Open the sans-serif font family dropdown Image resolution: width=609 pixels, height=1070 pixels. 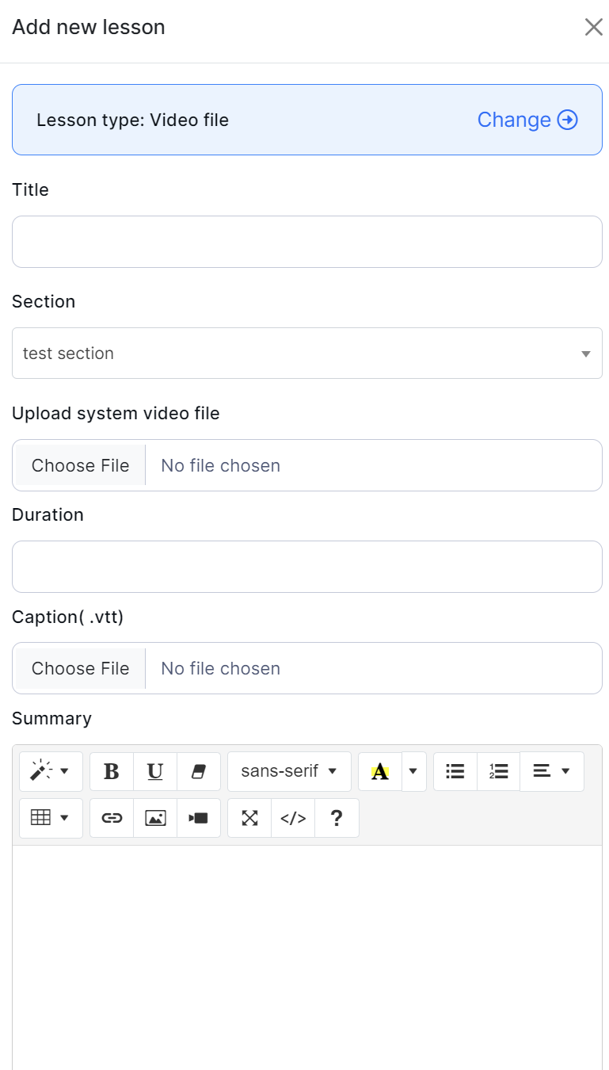[x=289, y=771]
